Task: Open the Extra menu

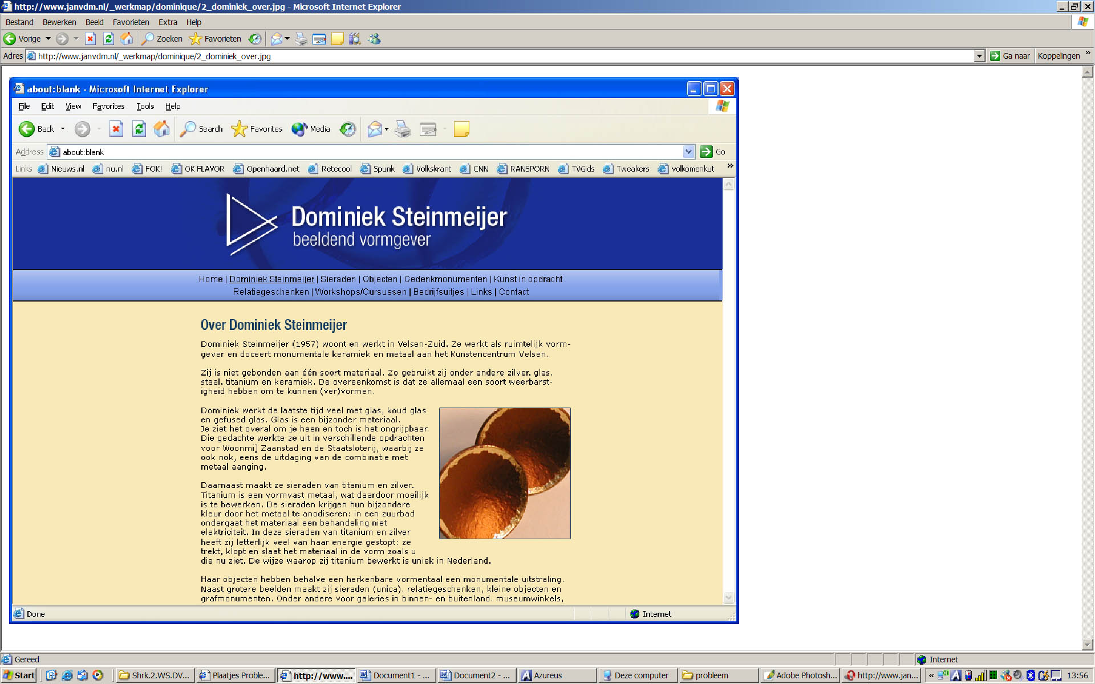Action: (168, 22)
